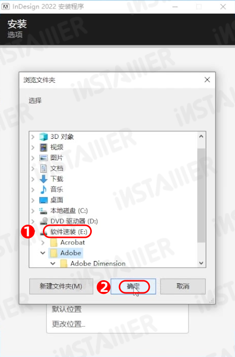
Task: Click the 下载 blue arrow icon
Action: click(x=43, y=179)
